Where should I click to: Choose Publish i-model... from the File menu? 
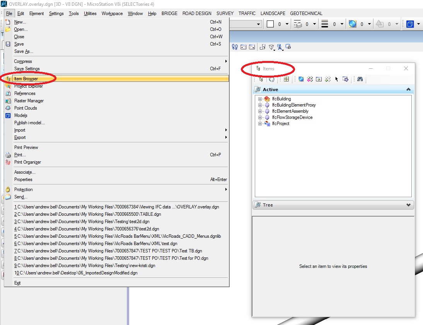(116, 123)
